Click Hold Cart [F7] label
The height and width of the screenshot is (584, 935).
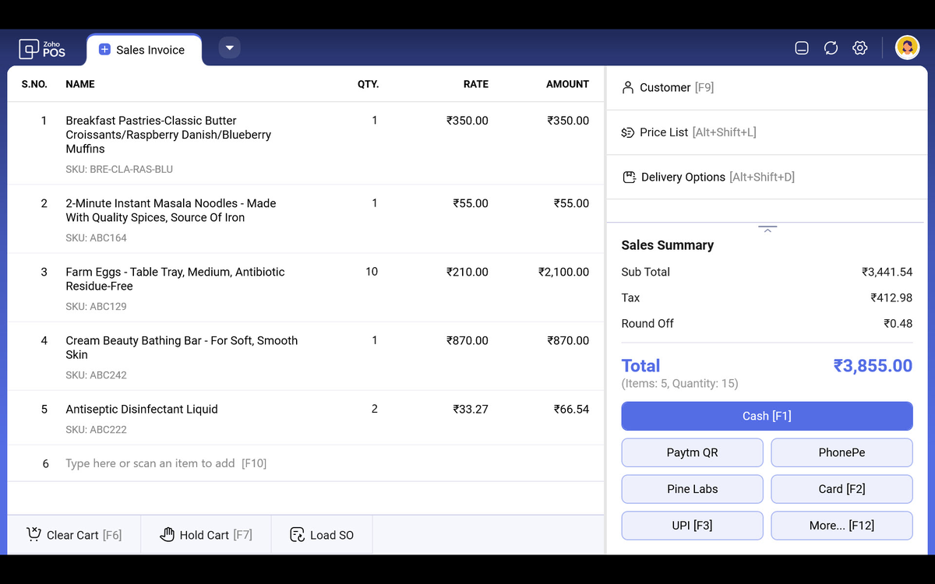tap(216, 535)
